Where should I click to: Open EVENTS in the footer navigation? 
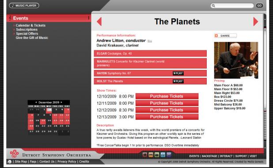[x=194, y=156]
